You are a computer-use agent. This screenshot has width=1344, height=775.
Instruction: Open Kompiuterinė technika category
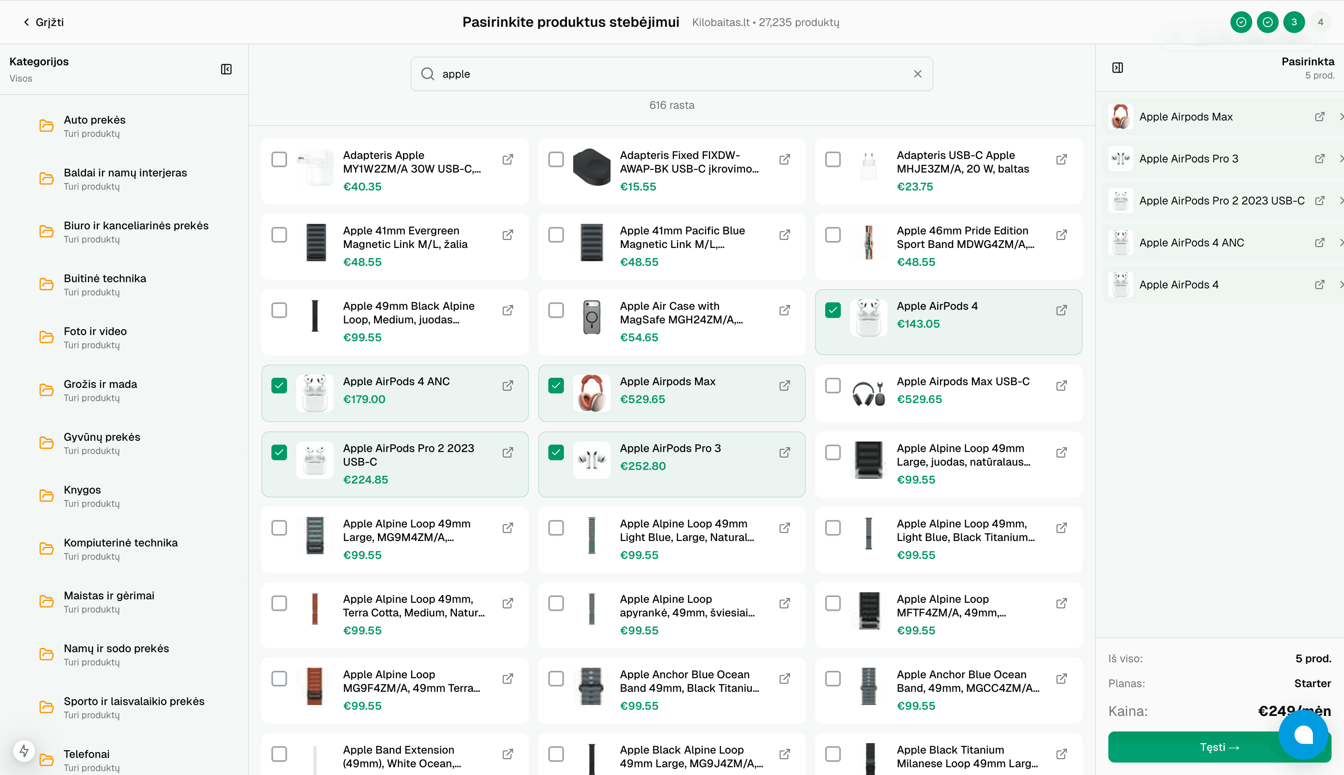point(124,549)
